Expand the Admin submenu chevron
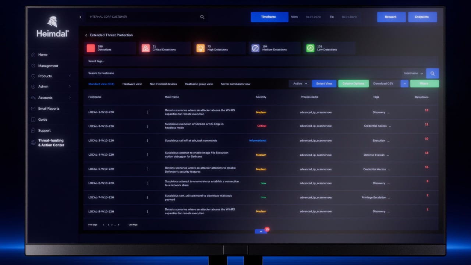 [x=70, y=86]
